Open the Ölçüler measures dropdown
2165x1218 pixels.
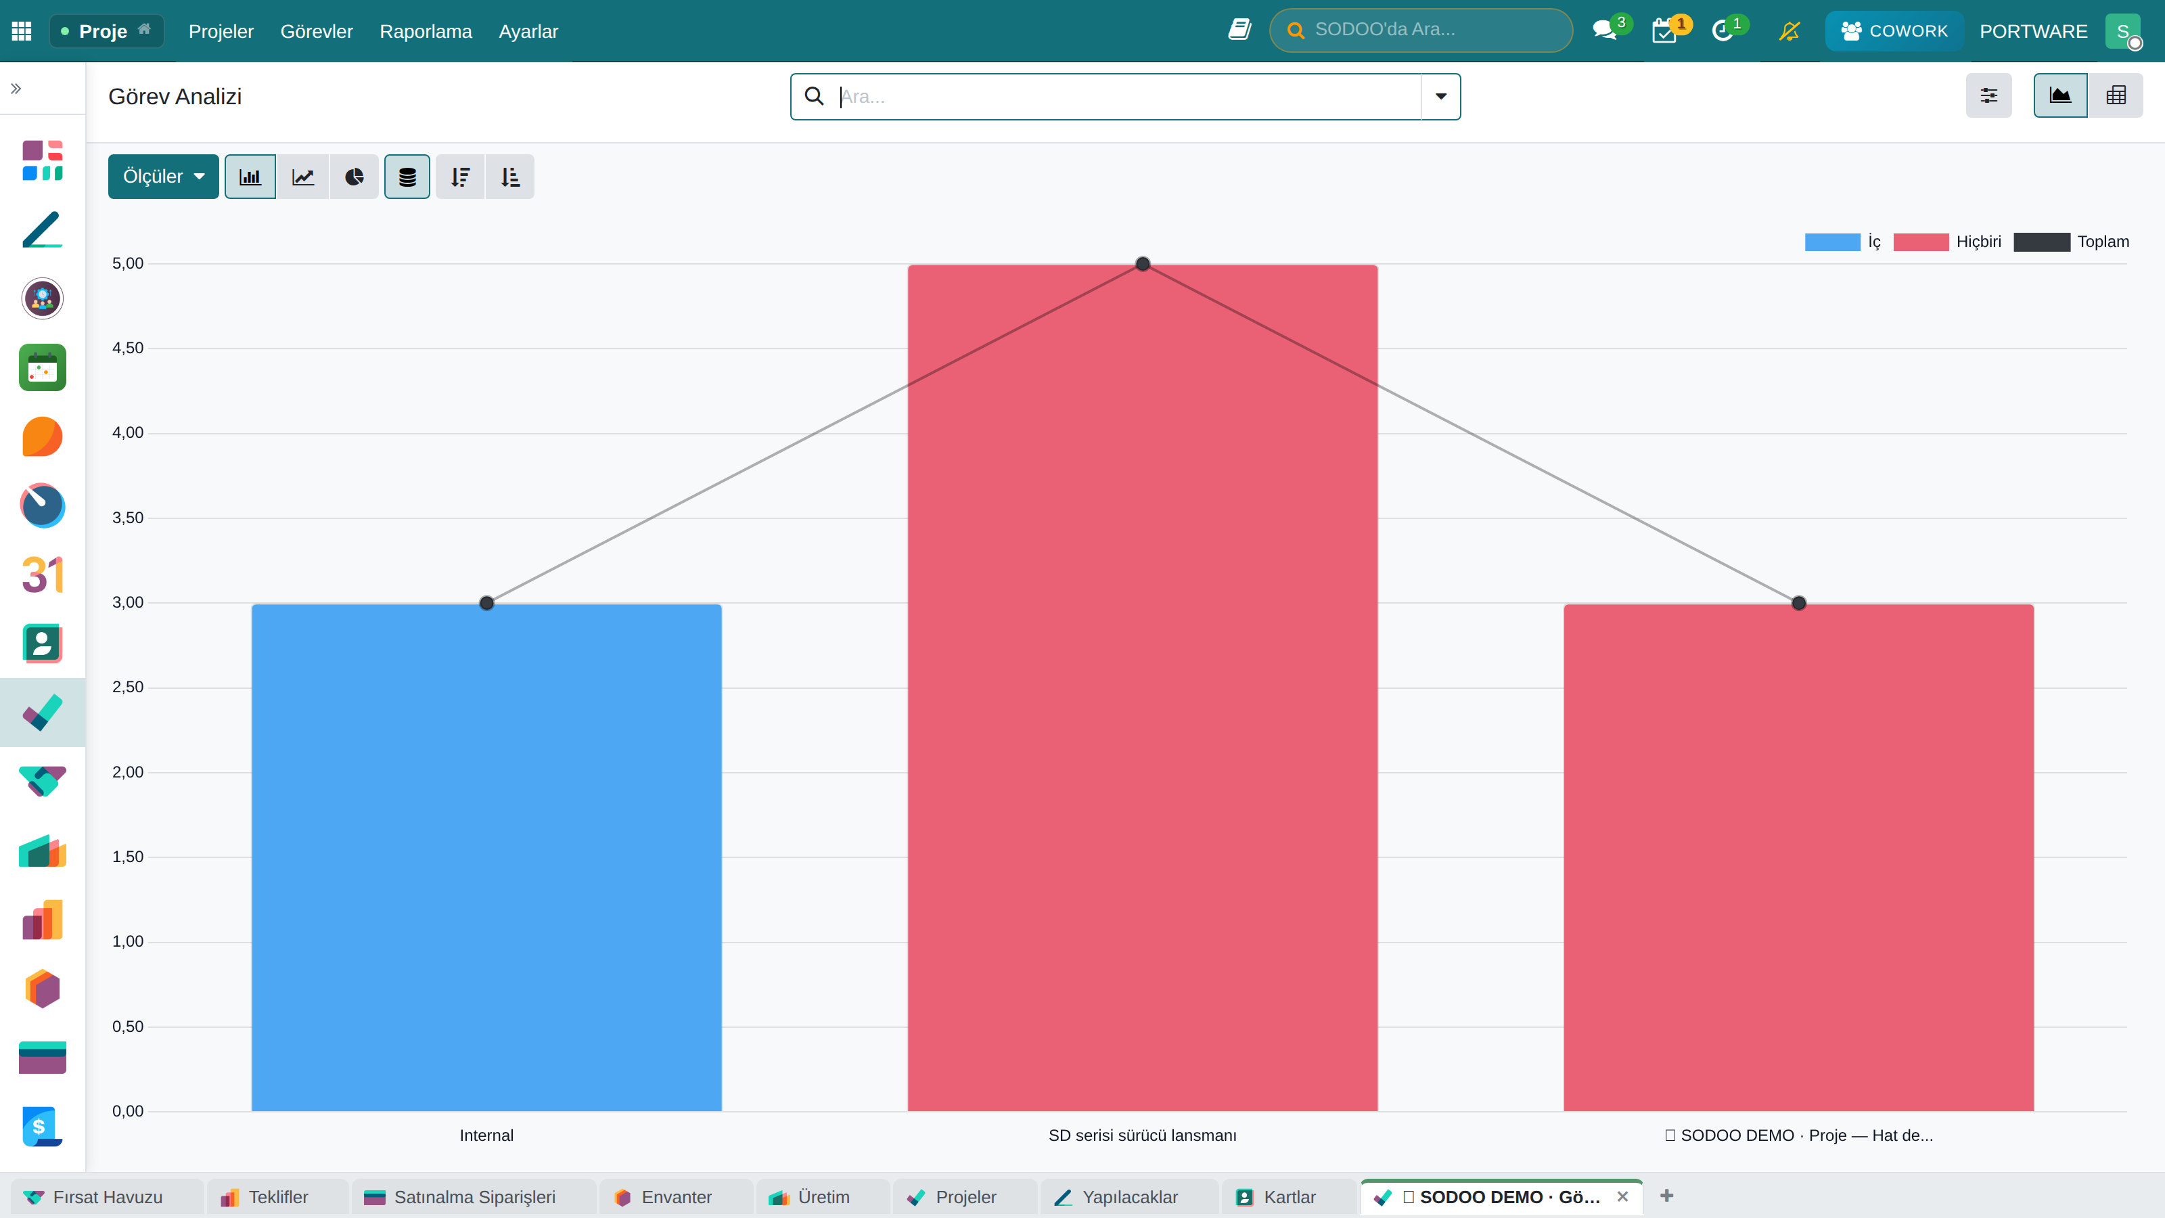(164, 177)
